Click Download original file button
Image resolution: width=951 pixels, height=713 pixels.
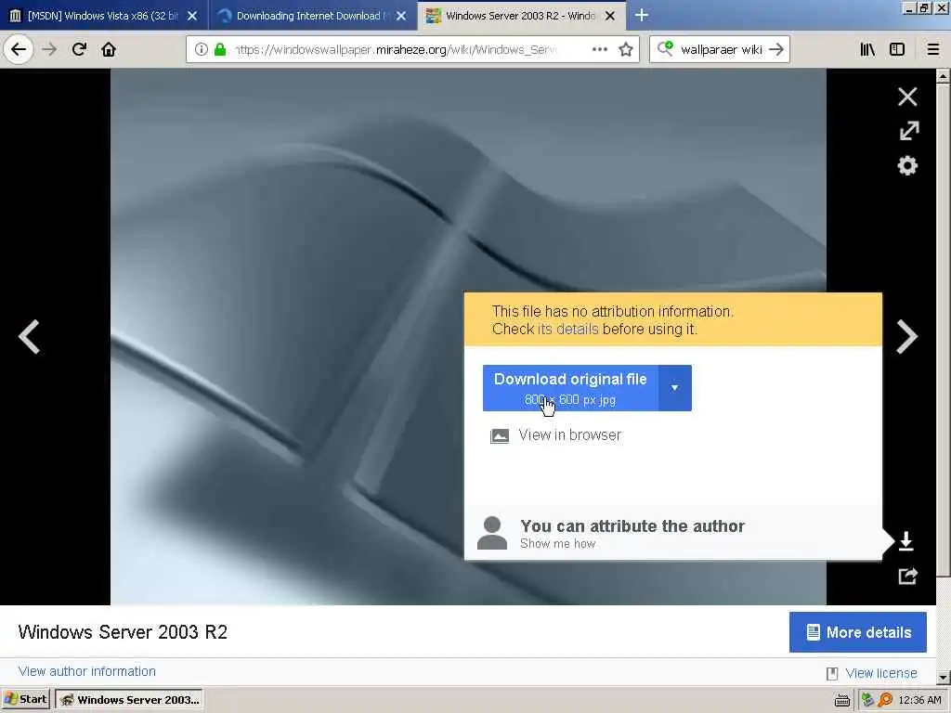click(570, 388)
